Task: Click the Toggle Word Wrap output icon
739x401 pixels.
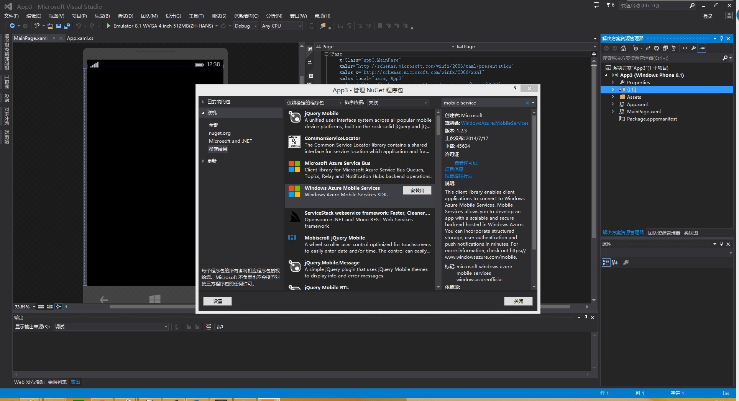Action: 220,327
